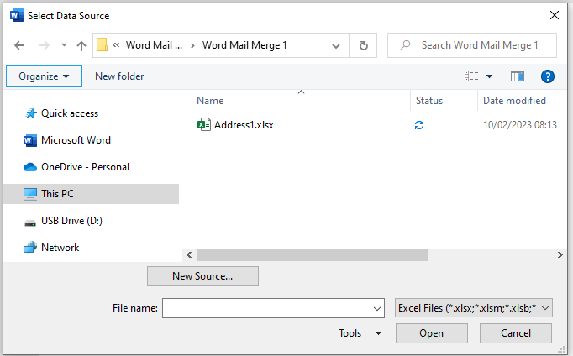Click the Quick access star icon
This screenshot has width=573, height=356.
[x=31, y=113]
